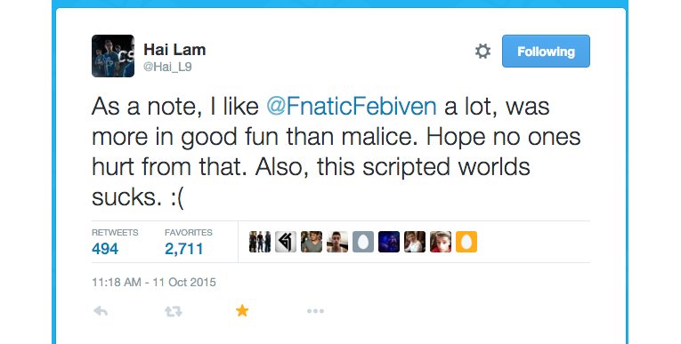Open Hai Lam's profile avatar
681x344 pixels.
point(113,56)
